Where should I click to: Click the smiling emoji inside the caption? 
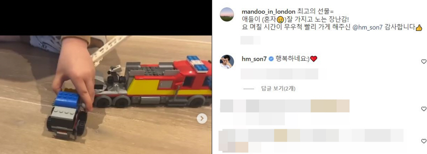tap(280, 20)
